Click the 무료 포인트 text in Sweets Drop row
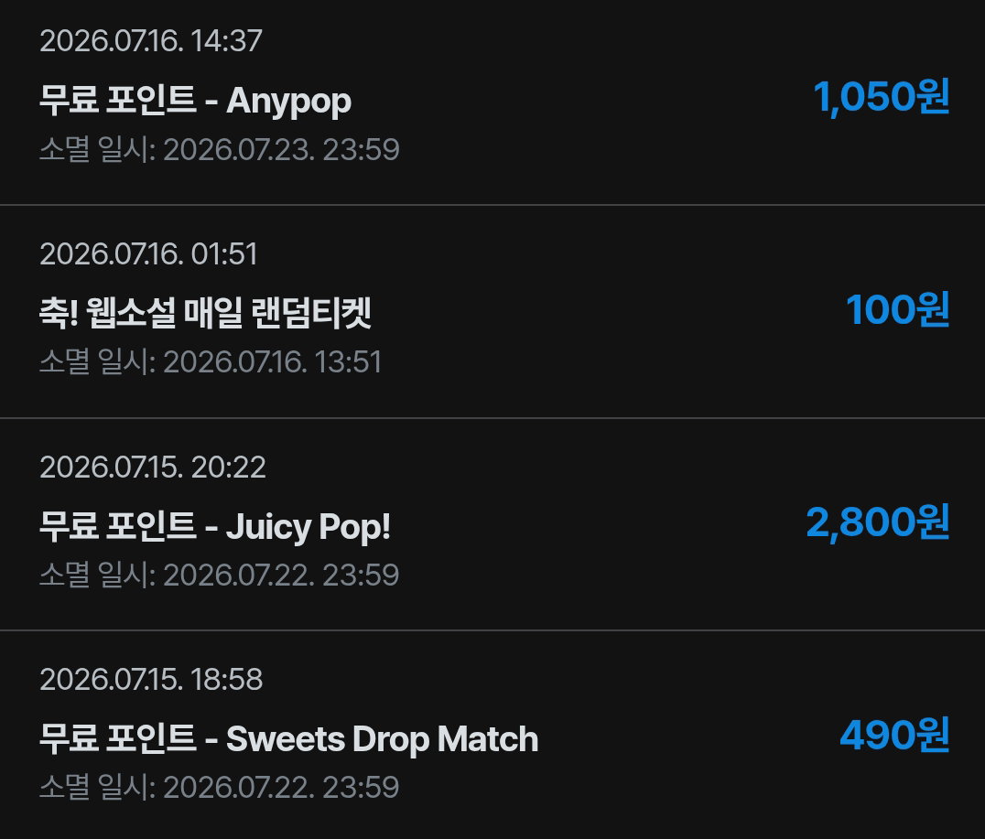This screenshot has height=839, width=985. coord(118,737)
